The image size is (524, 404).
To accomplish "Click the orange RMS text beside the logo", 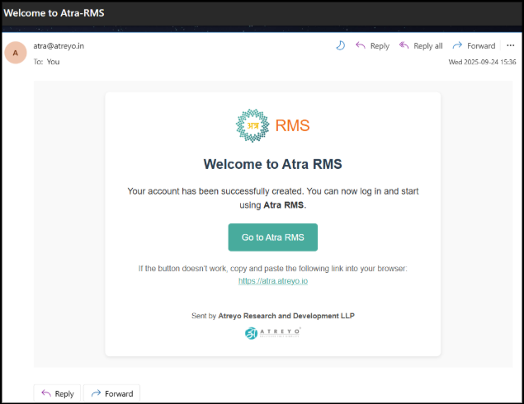I will click(292, 125).
